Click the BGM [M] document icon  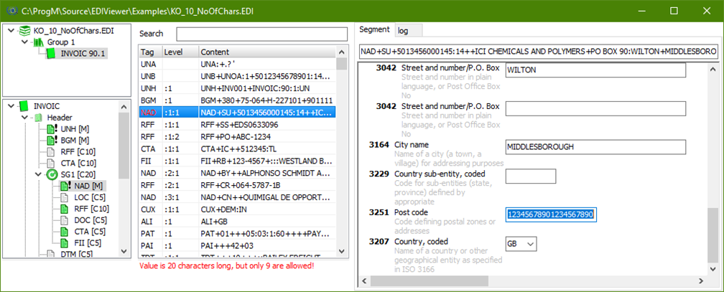coord(52,140)
